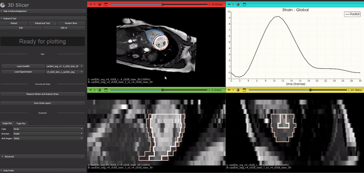This screenshot has width=364, height=173.
Task: Maximize the red slice view with the layout icon
Action: tap(106, 5)
